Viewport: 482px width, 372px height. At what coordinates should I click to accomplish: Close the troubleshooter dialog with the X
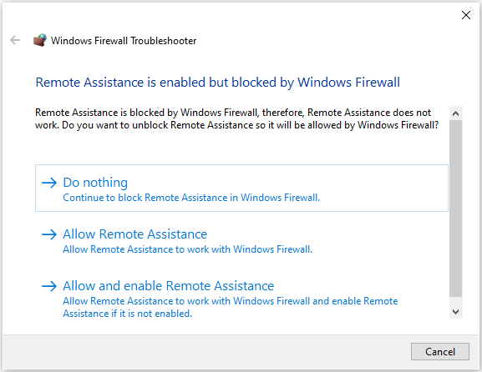(x=466, y=15)
